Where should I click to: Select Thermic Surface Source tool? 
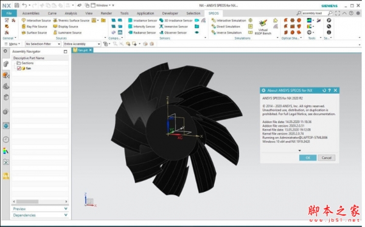click(x=71, y=21)
